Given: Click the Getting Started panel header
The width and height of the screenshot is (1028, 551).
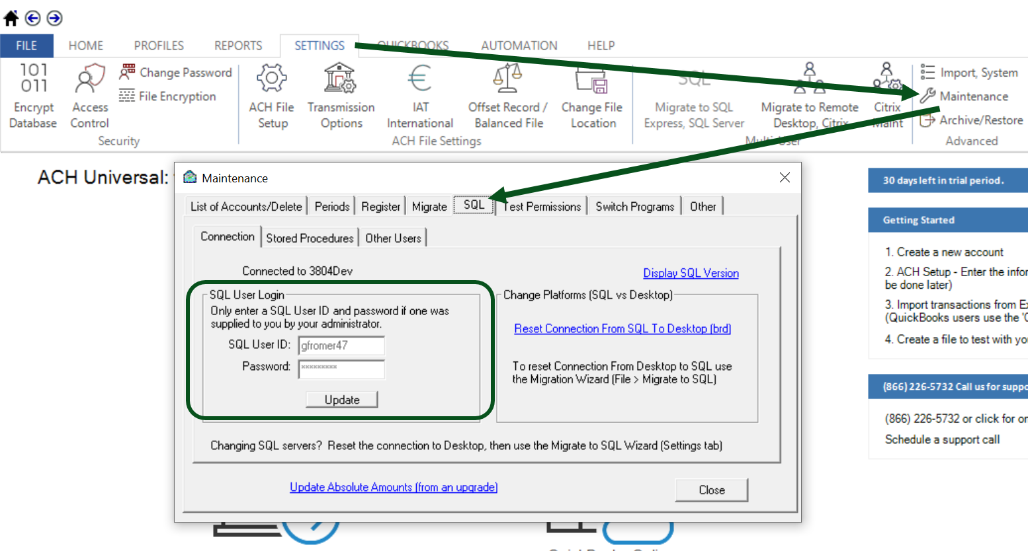Looking at the screenshot, I should pyautogui.click(x=948, y=220).
